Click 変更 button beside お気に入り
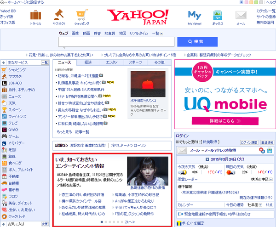The height and width of the screenshot is (227, 276). click(45, 224)
